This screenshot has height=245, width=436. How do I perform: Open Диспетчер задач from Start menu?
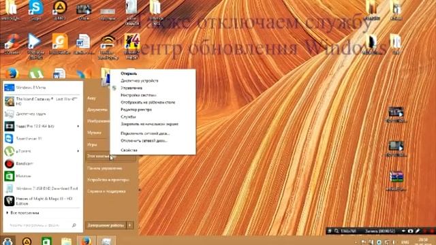pyautogui.click(x=42, y=114)
